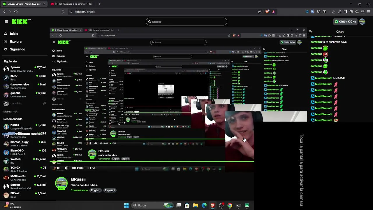
Task: Open the Brave main menu button
Action: tap(369, 12)
